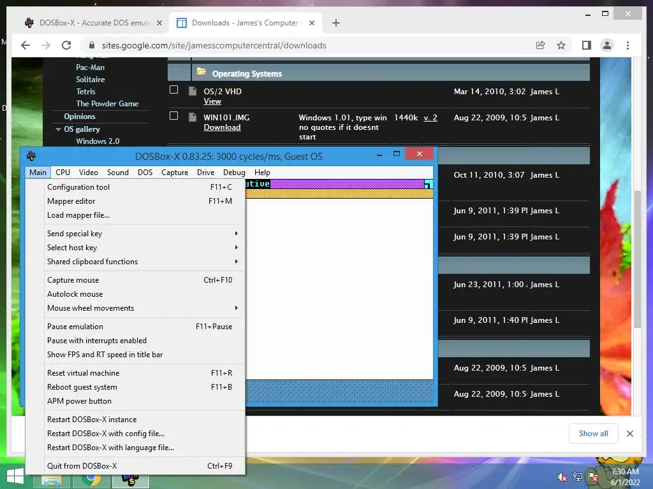Image resolution: width=653 pixels, height=489 pixels.
Task: Click the Operating Systems folder icon
Action: coord(202,71)
